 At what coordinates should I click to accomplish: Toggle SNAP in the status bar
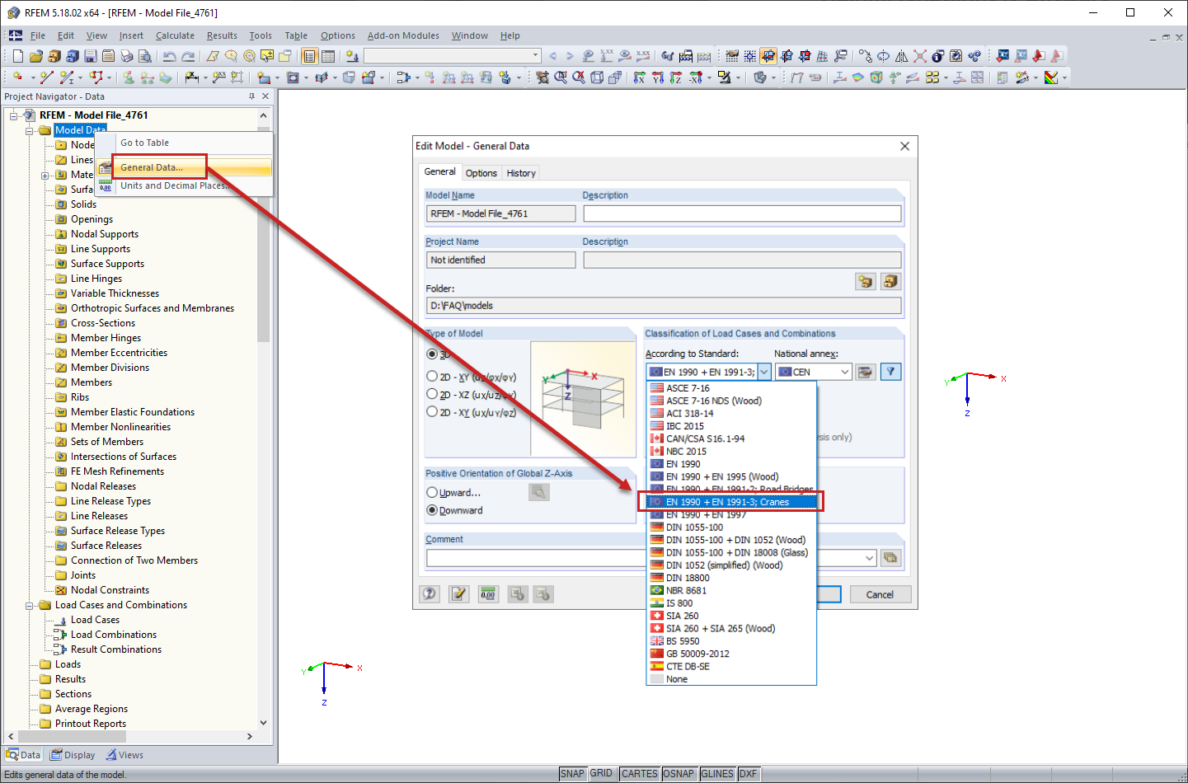[571, 773]
